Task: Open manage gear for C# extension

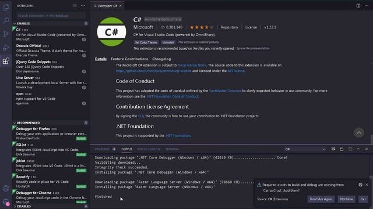Action: point(84,39)
